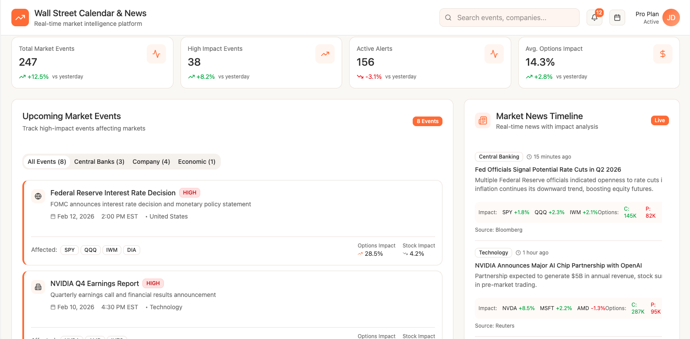
Task: Click the orange trending-arrow app logo
Action: pyautogui.click(x=20, y=18)
